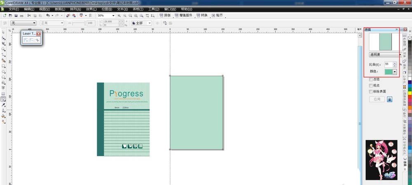The height and width of the screenshot is (185, 412).
Task: Select the Table tool
Action: click(x=3, y=94)
